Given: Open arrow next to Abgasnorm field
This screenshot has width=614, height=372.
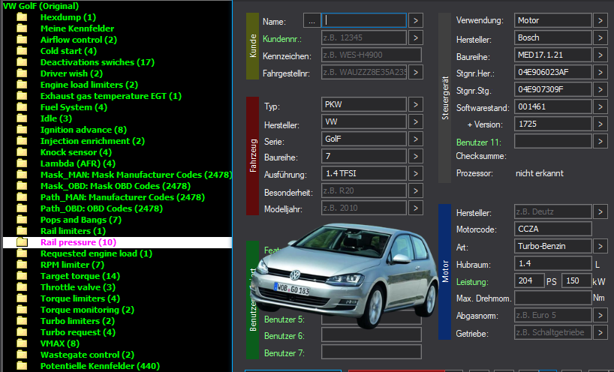Looking at the screenshot, I should [x=600, y=315].
